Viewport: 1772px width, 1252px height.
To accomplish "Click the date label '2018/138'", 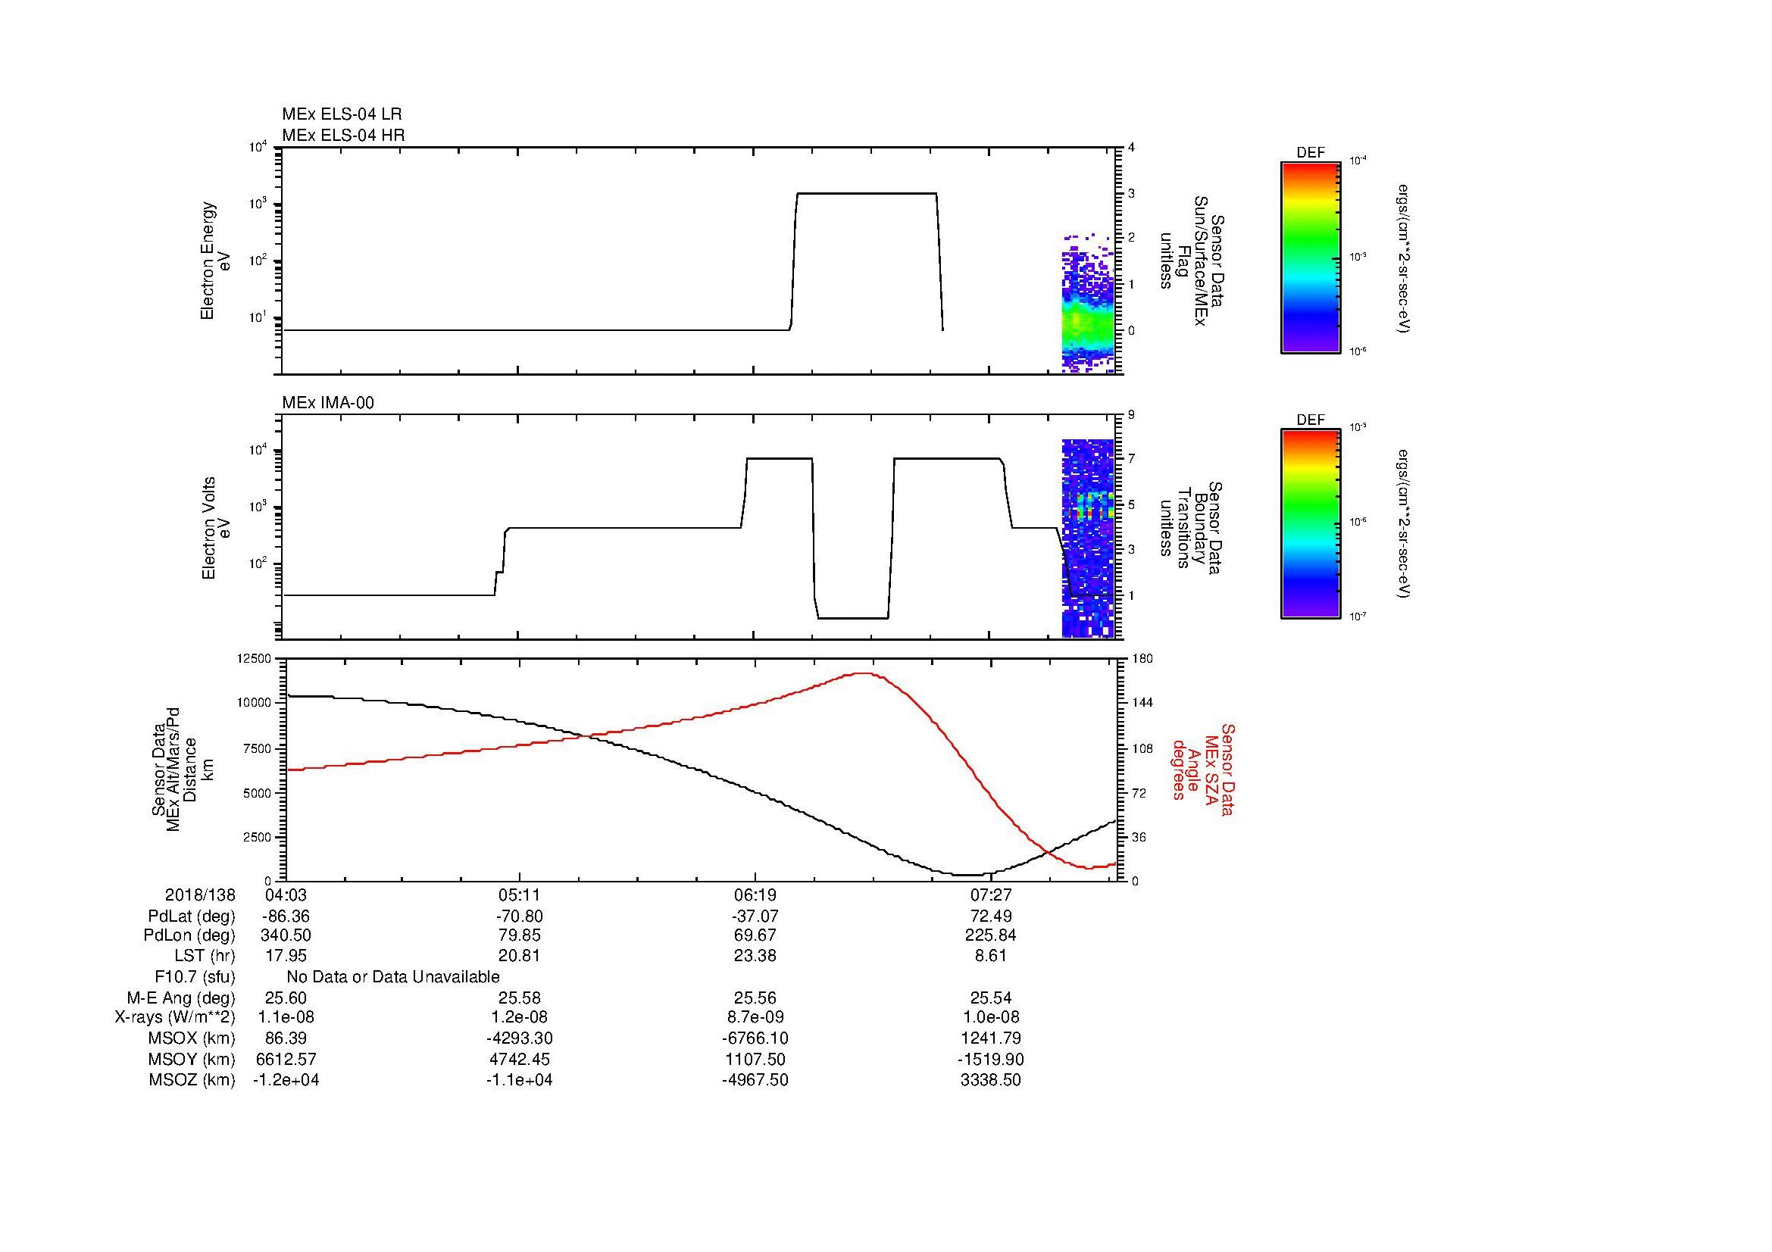I will pyautogui.click(x=200, y=895).
